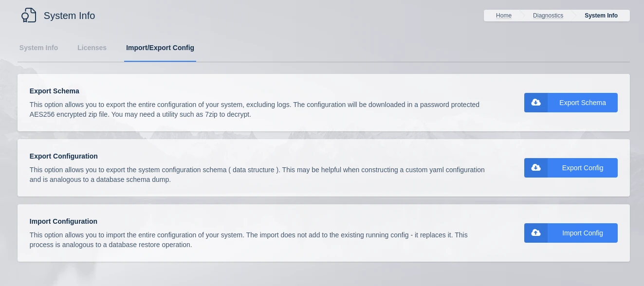This screenshot has height=286, width=644.
Task: Select the Import/Export Config tab
Action: tap(160, 48)
